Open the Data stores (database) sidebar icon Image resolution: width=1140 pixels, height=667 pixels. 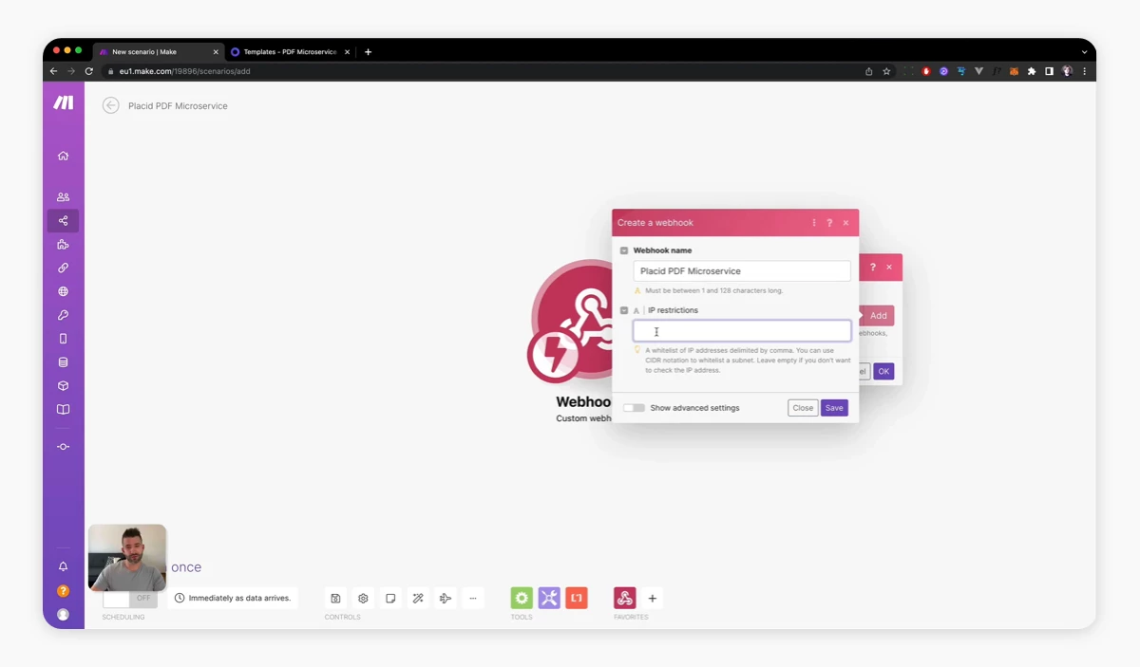click(x=63, y=362)
